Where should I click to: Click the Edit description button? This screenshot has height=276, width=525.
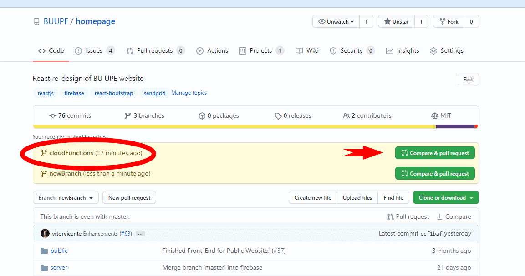tap(468, 79)
